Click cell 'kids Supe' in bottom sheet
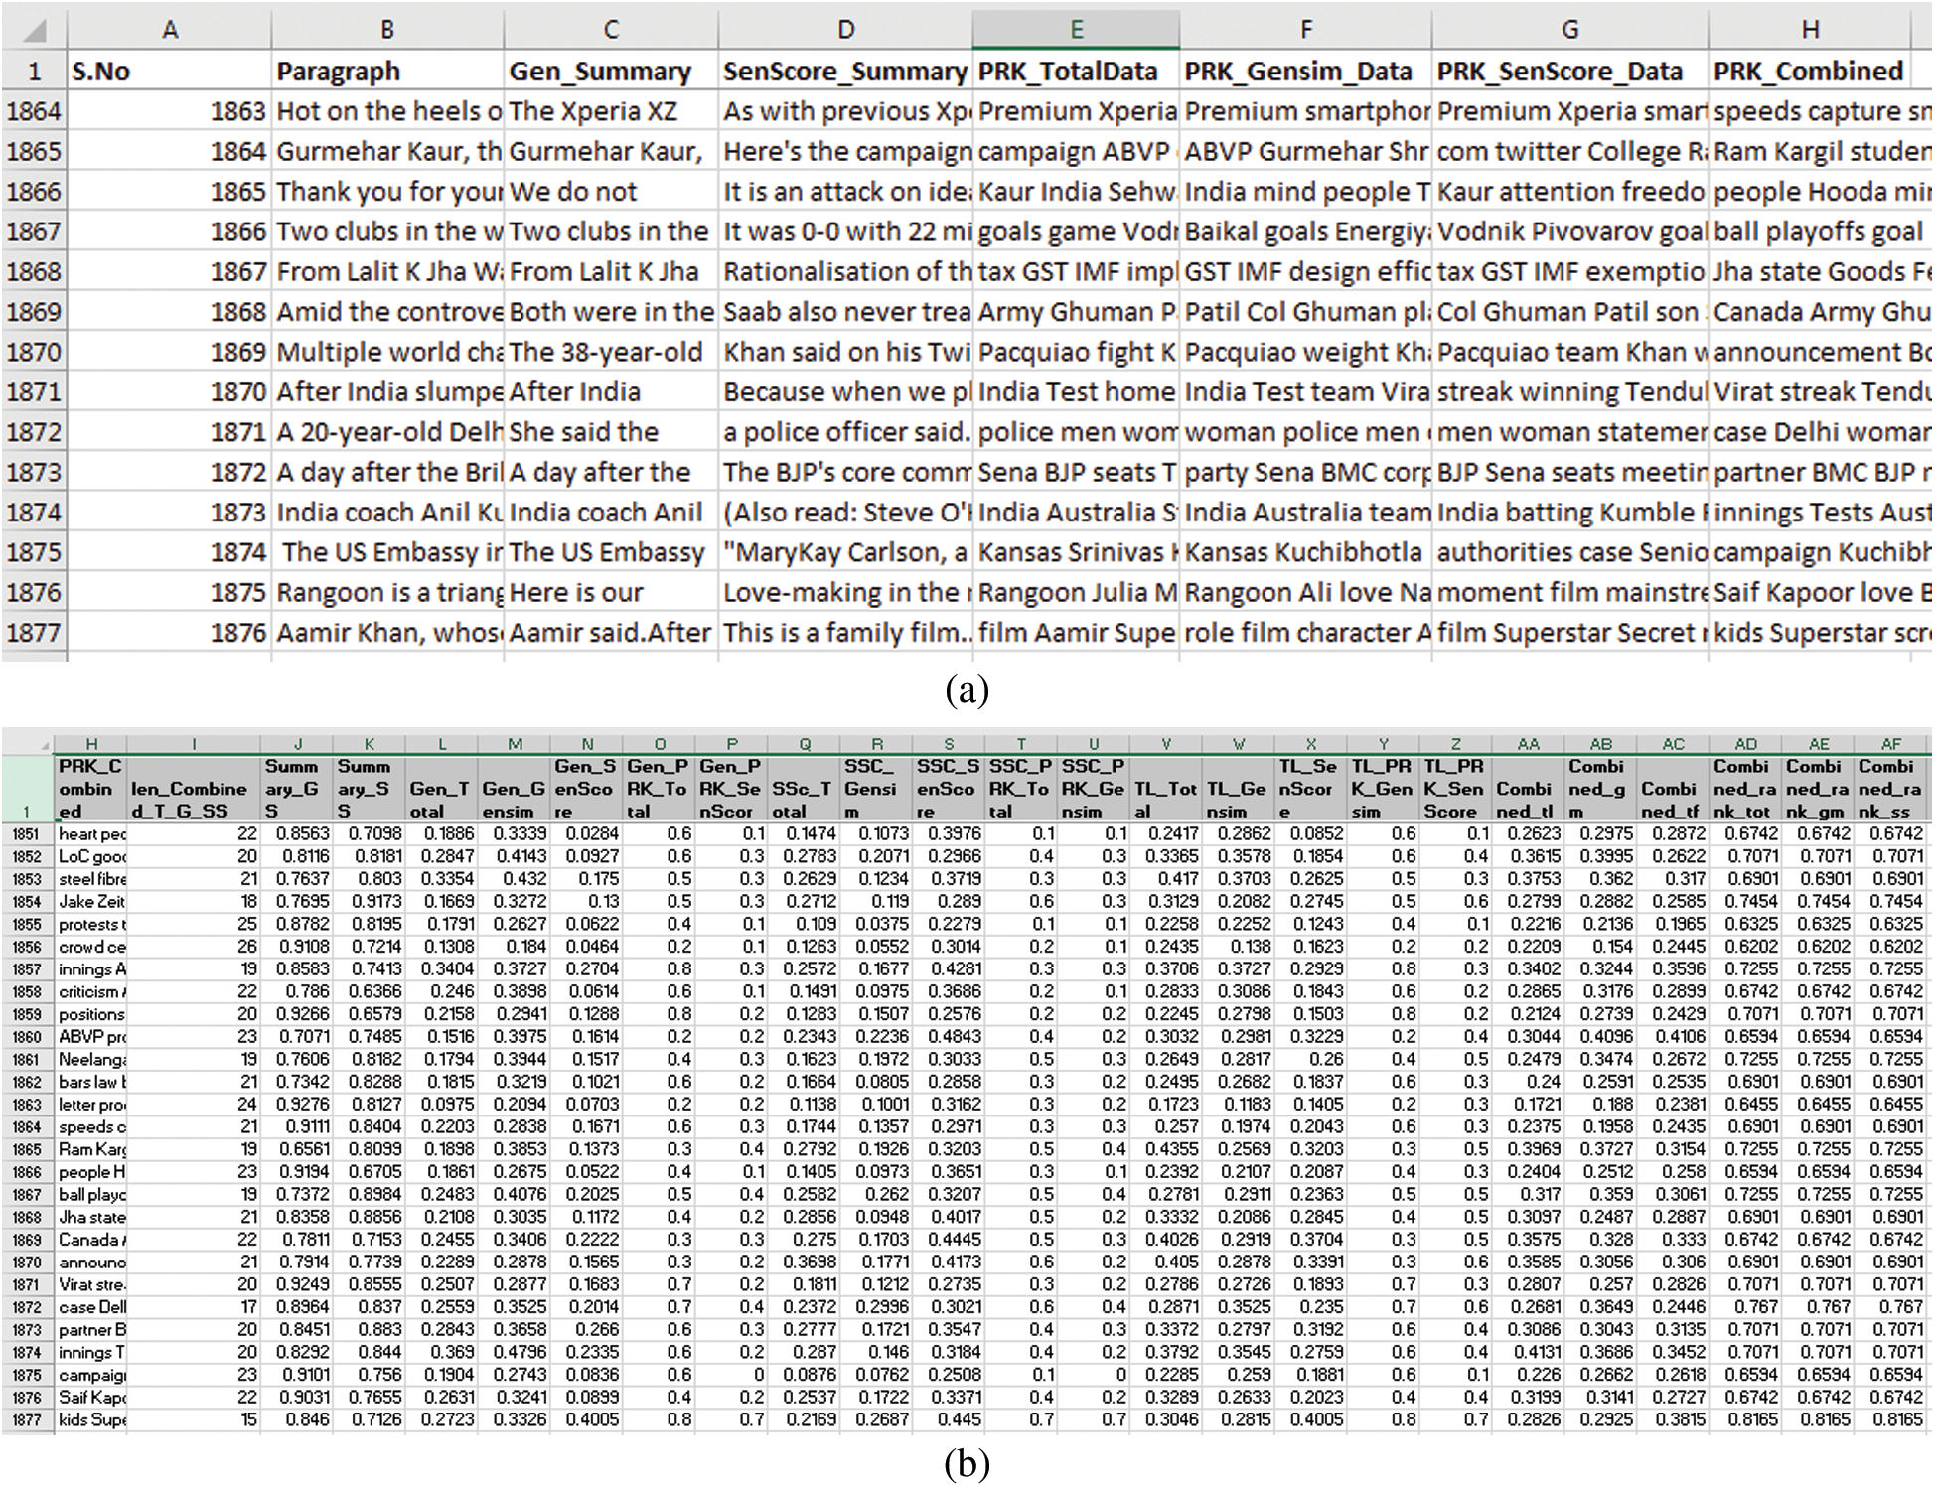This screenshot has width=1935, height=1487. point(90,1420)
